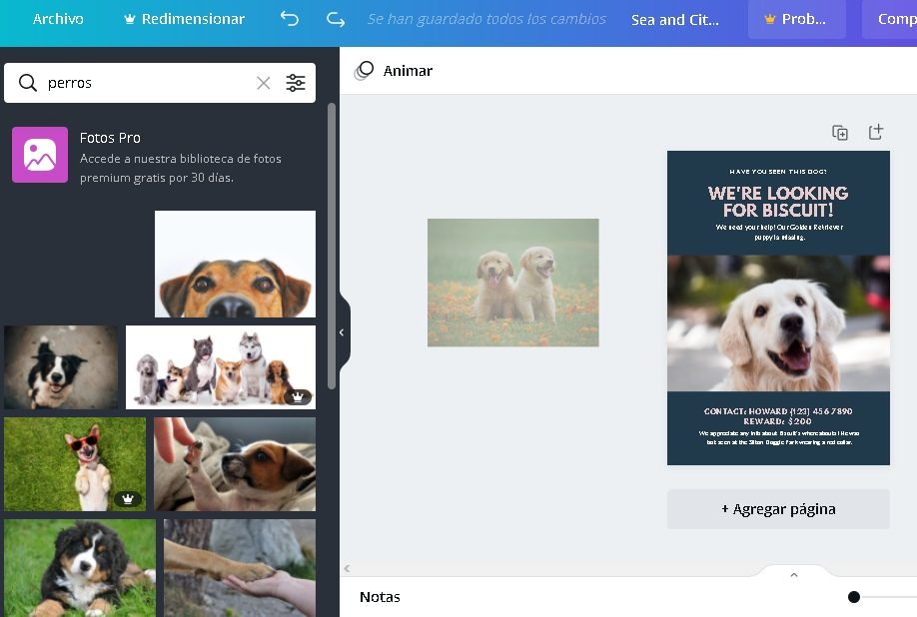Viewport: 917px width, 617px height.
Task: Duplicate the current page
Action: [840, 131]
